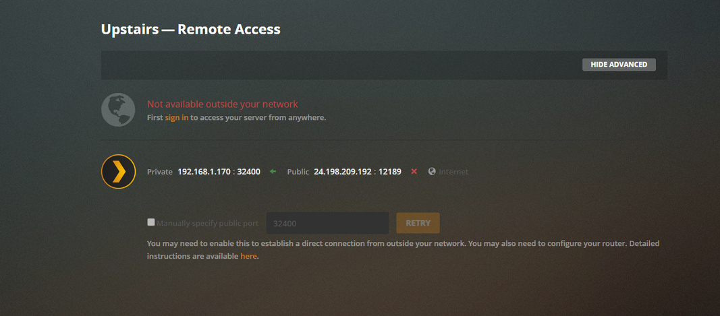Click the red Not available outside network message
Viewport: 720px width, 316px height.
click(x=223, y=104)
